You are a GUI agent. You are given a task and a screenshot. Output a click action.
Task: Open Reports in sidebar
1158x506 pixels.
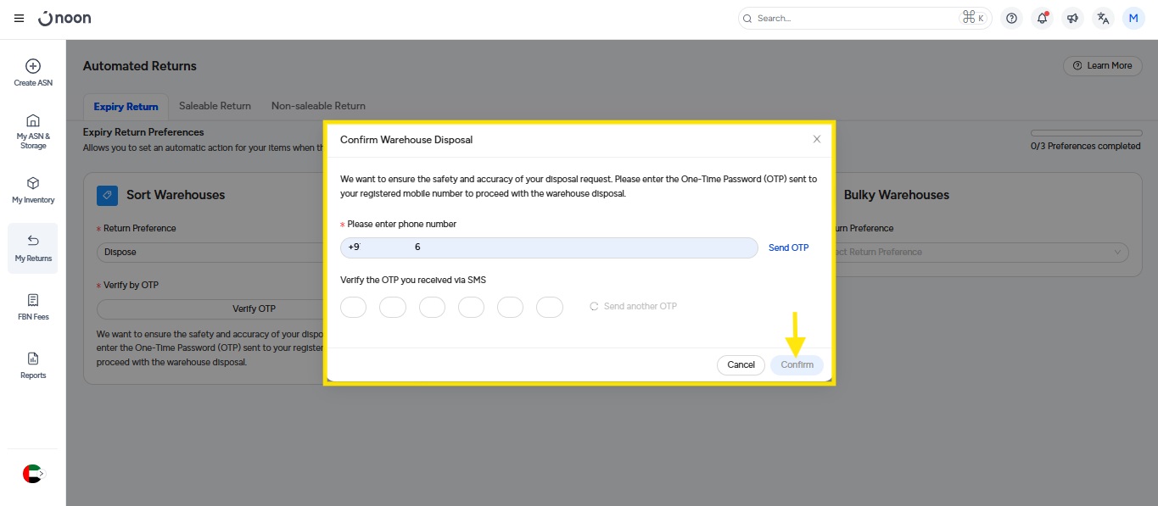tap(33, 364)
